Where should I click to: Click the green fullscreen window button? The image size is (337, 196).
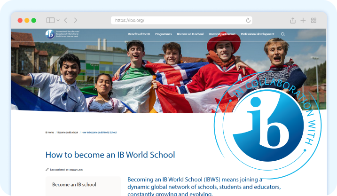(34, 20)
